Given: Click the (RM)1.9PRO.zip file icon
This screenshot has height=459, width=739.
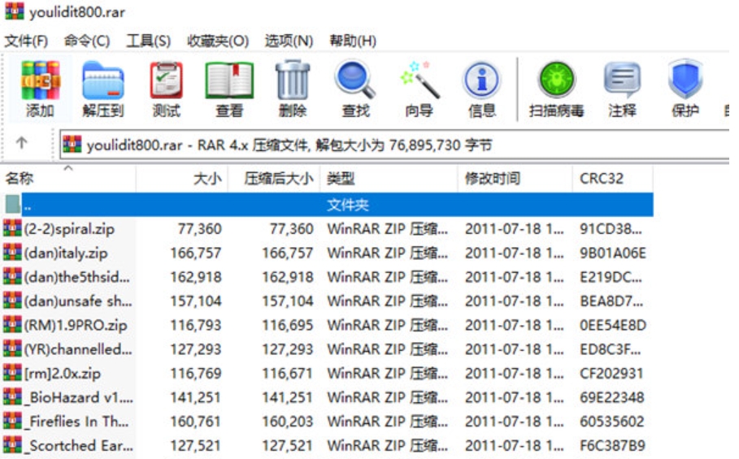Looking at the screenshot, I should click(12, 325).
